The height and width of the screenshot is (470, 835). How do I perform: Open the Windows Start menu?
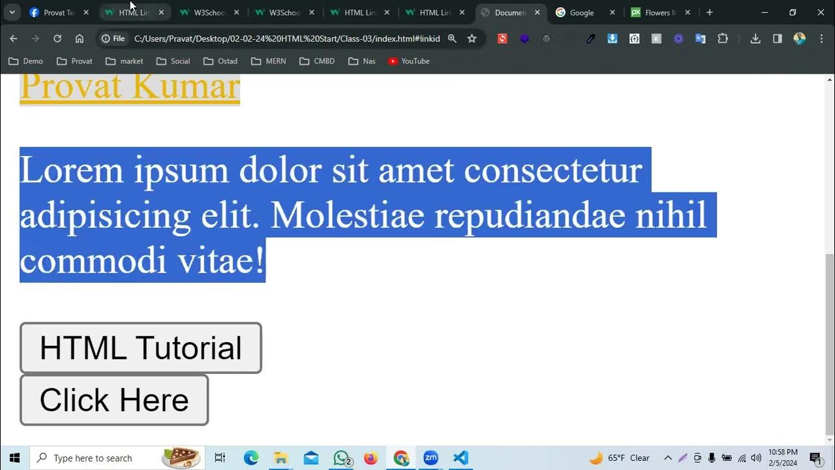coord(14,458)
